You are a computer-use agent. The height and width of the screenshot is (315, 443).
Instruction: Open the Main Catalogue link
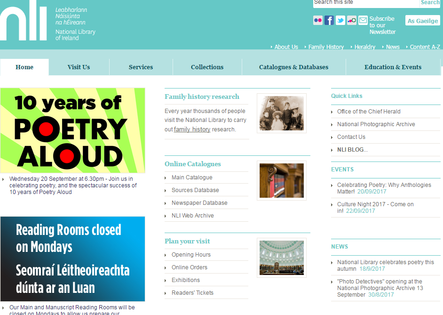pyautogui.click(x=192, y=178)
